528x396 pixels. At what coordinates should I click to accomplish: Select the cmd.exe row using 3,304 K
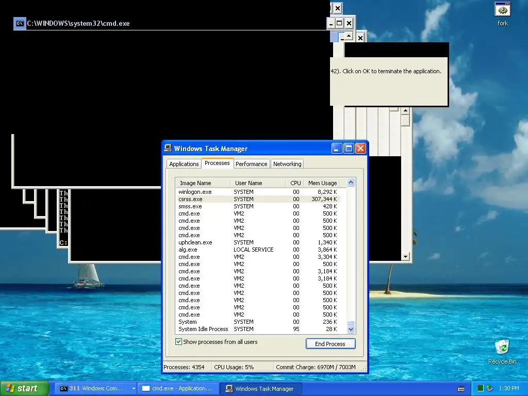258,257
